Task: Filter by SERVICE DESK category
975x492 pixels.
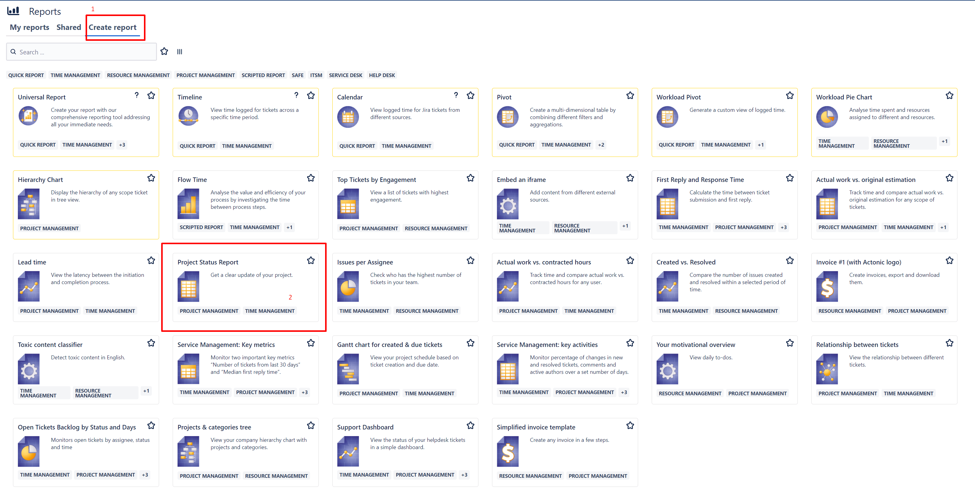Action: coord(346,75)
